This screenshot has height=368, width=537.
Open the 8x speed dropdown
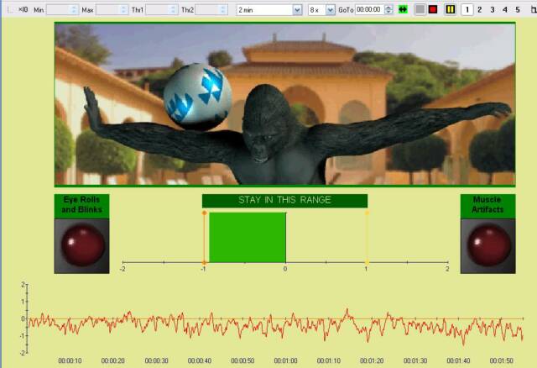(330, 10)
